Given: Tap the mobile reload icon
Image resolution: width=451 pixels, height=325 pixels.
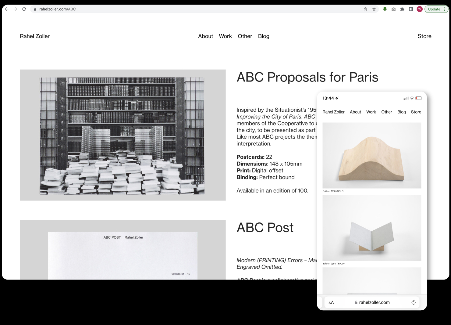Looking at the screenshot, I should click(x=414, y=302).
